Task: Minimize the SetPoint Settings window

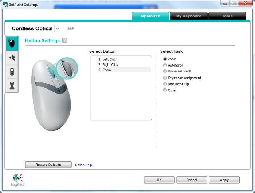Action: 225,3
